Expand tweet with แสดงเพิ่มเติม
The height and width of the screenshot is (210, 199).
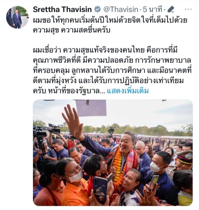[128, 91]
